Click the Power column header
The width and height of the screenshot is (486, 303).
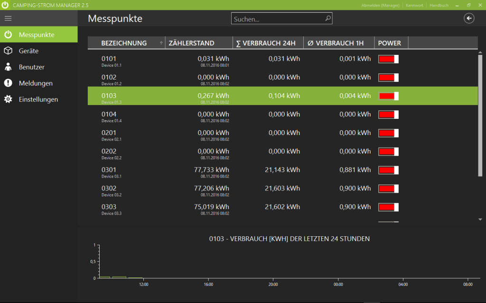(392, 43)
